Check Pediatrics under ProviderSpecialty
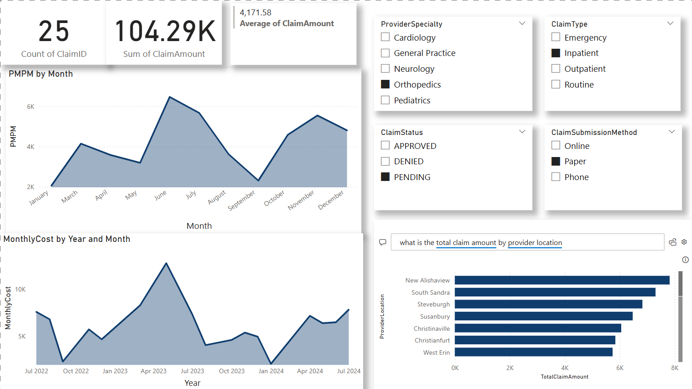The image size is (692, 389). click(385, 100)
